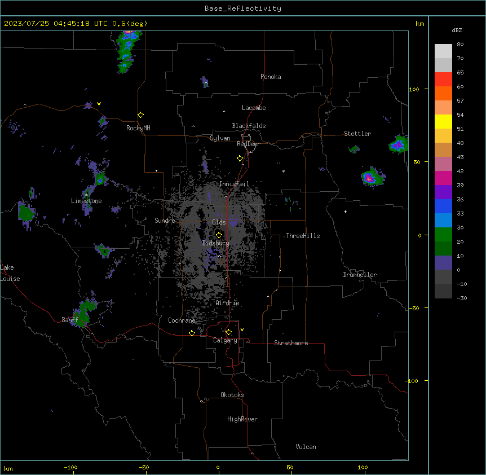Click the Sylvan label
The image size is (486, 475).
point(220,138)
